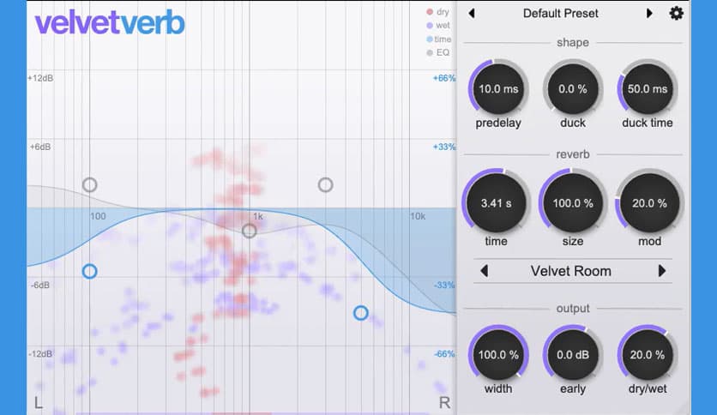Click the mod knob showing 20.0 %
This screenshot has width=717, height=415.
pyautogui.click(x=649, y=203)
